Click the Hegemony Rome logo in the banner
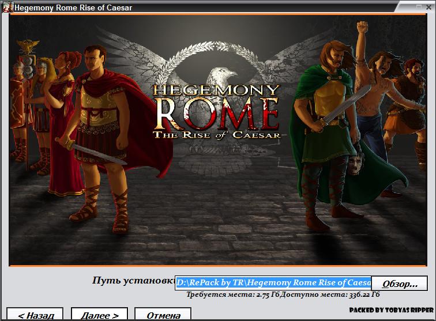The height and width of the screenshot is (321, 436). pyautogui.click(x=216, y=112)
